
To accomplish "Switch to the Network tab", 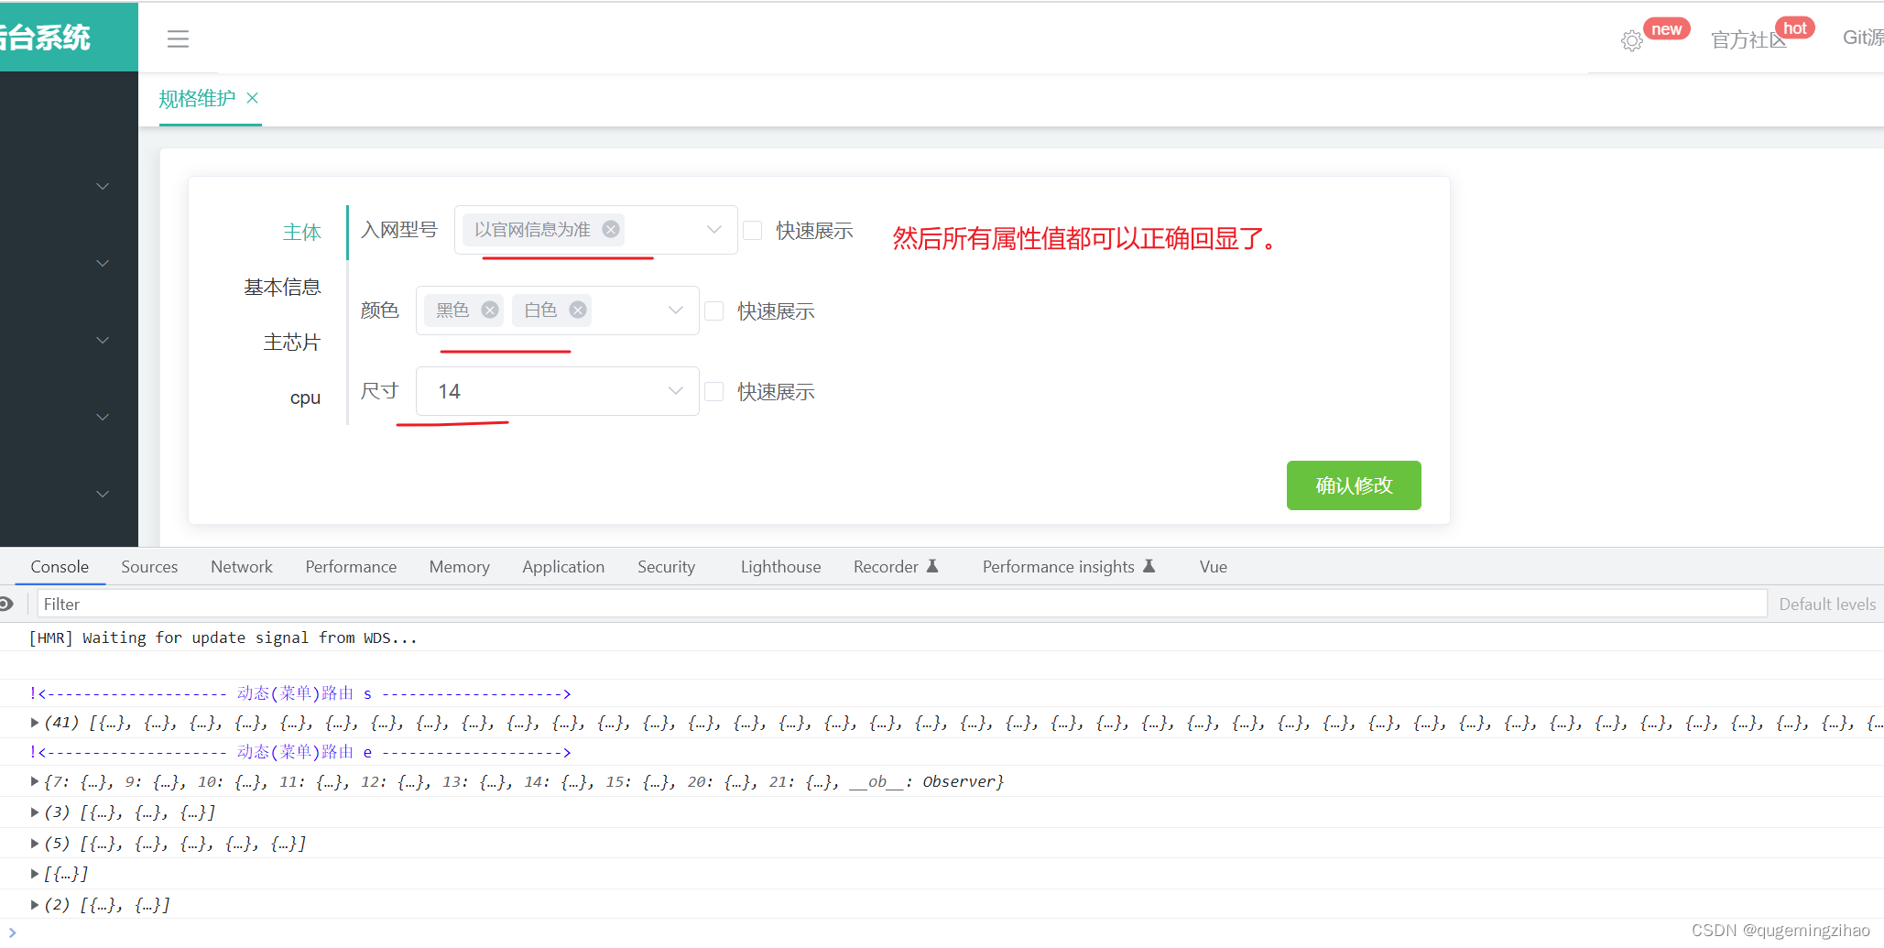I will (242, 566).
